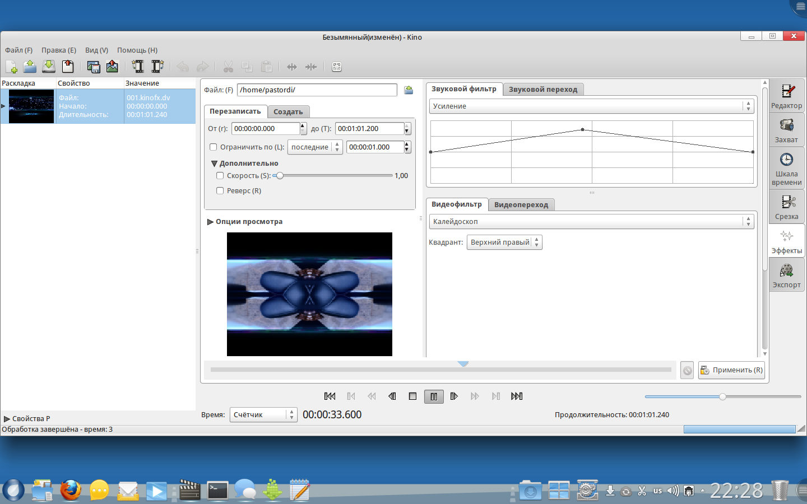
Task: Expand the Опции просмотра section
Action: point(211,222)
